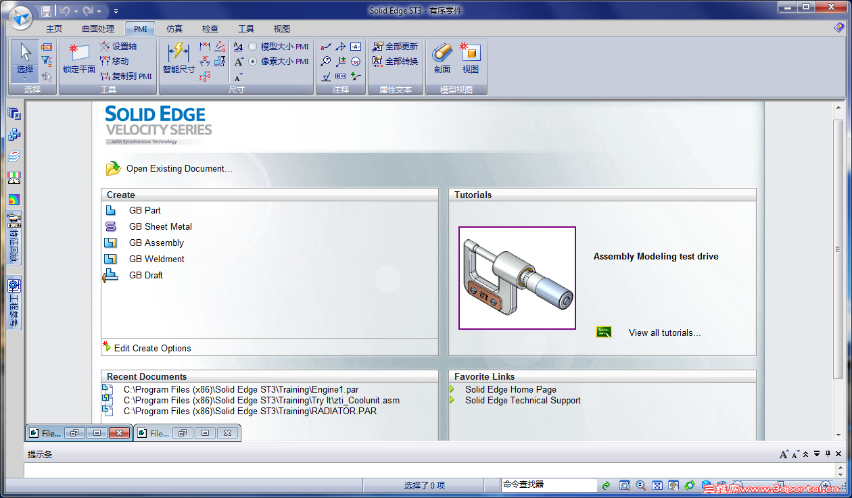
Task: Open the Undo history dropdown arrow
Action: click(x=75, y=11)
